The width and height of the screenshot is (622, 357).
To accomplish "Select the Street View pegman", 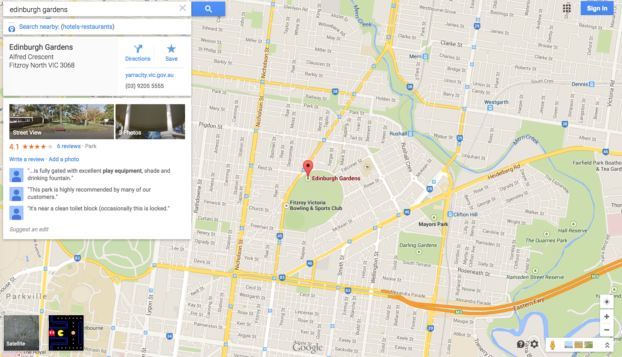I will [x=552, y=345].
